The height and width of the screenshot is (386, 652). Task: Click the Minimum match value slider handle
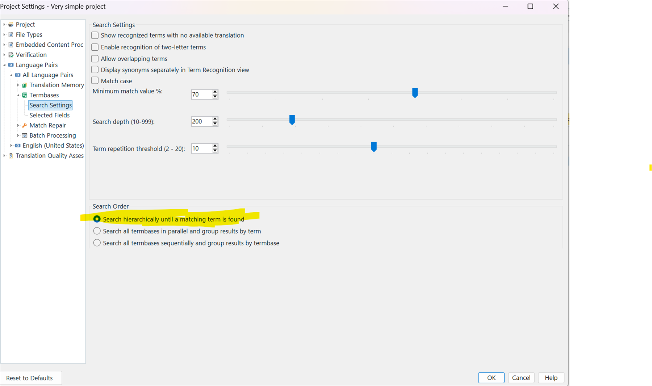tap(415, 93)
